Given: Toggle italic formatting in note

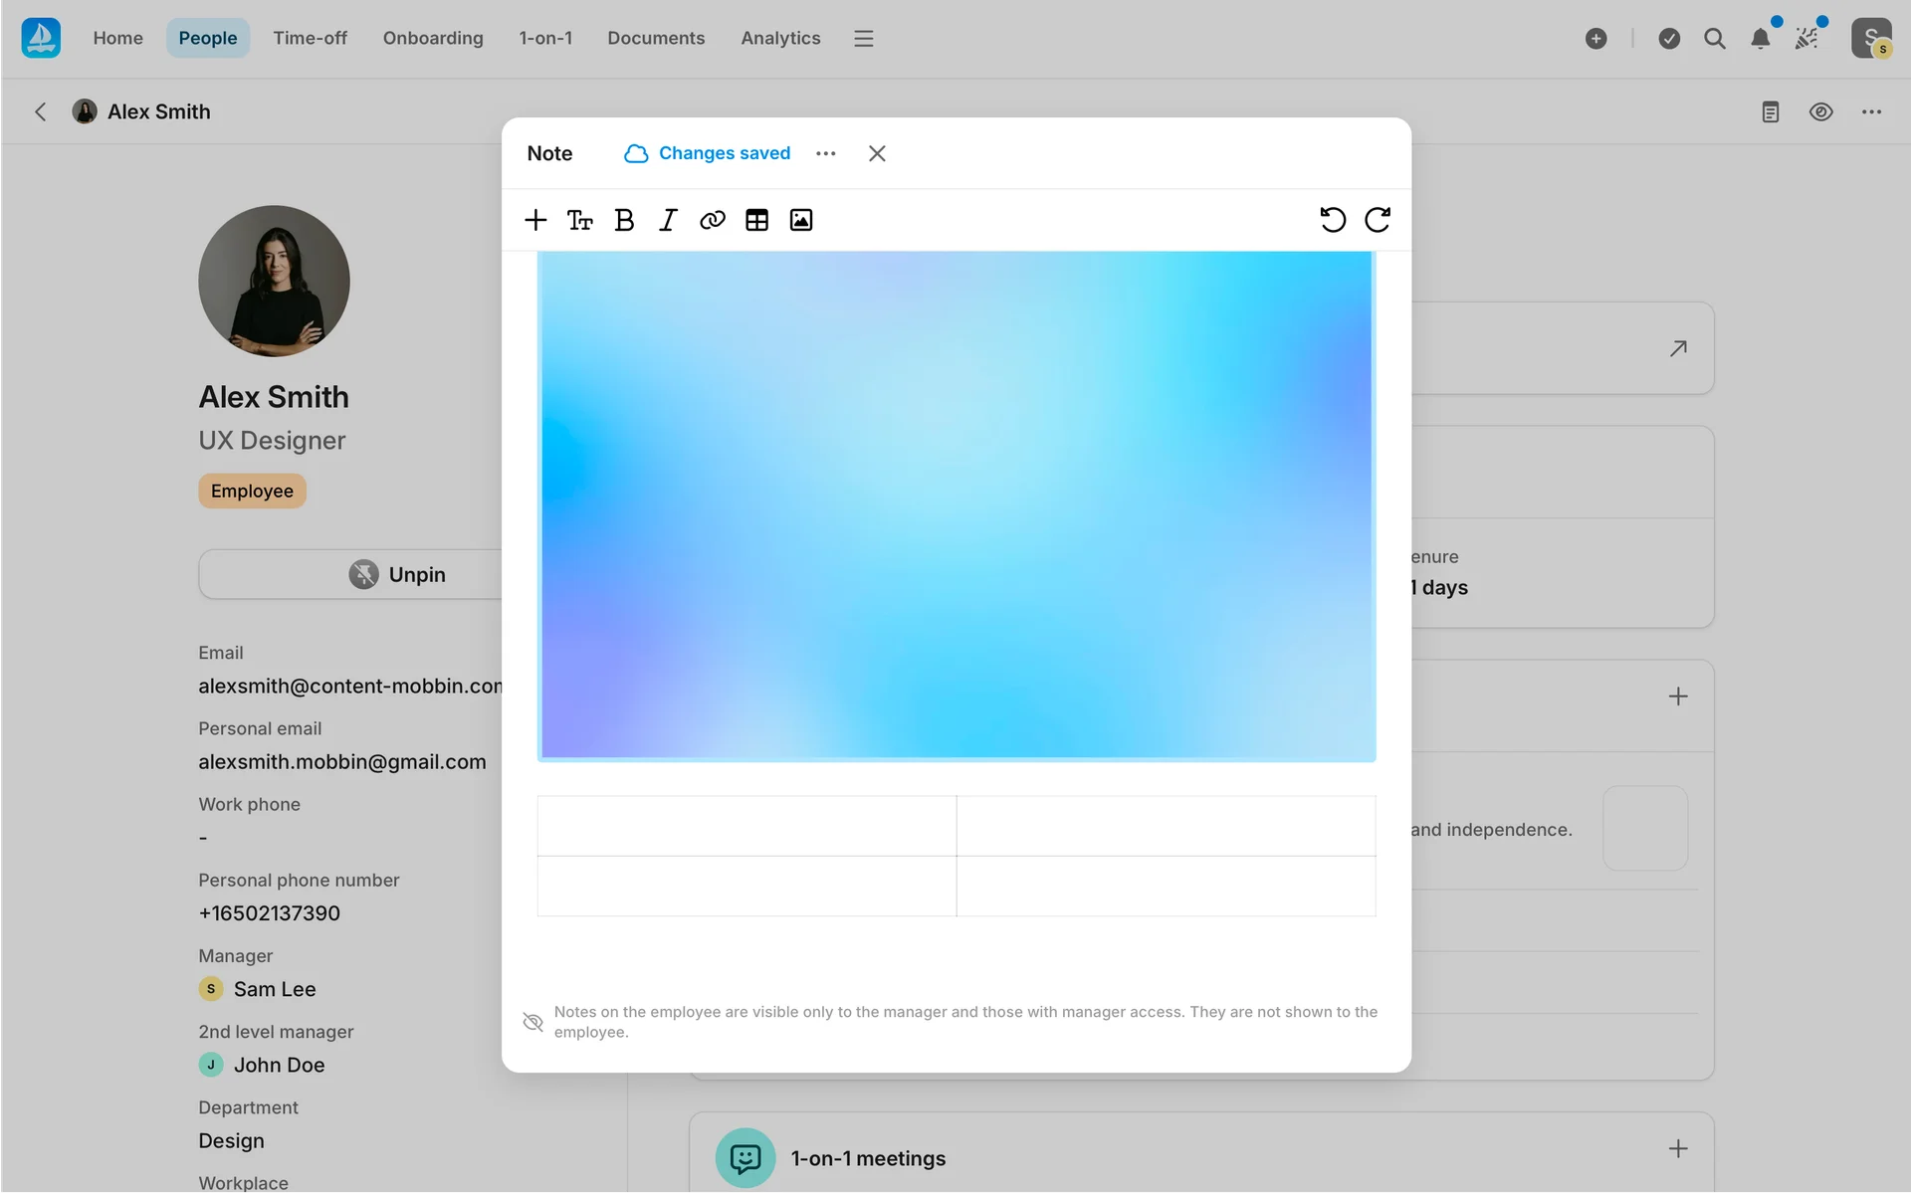Looking at the screenshot, I should pos(668,220).
